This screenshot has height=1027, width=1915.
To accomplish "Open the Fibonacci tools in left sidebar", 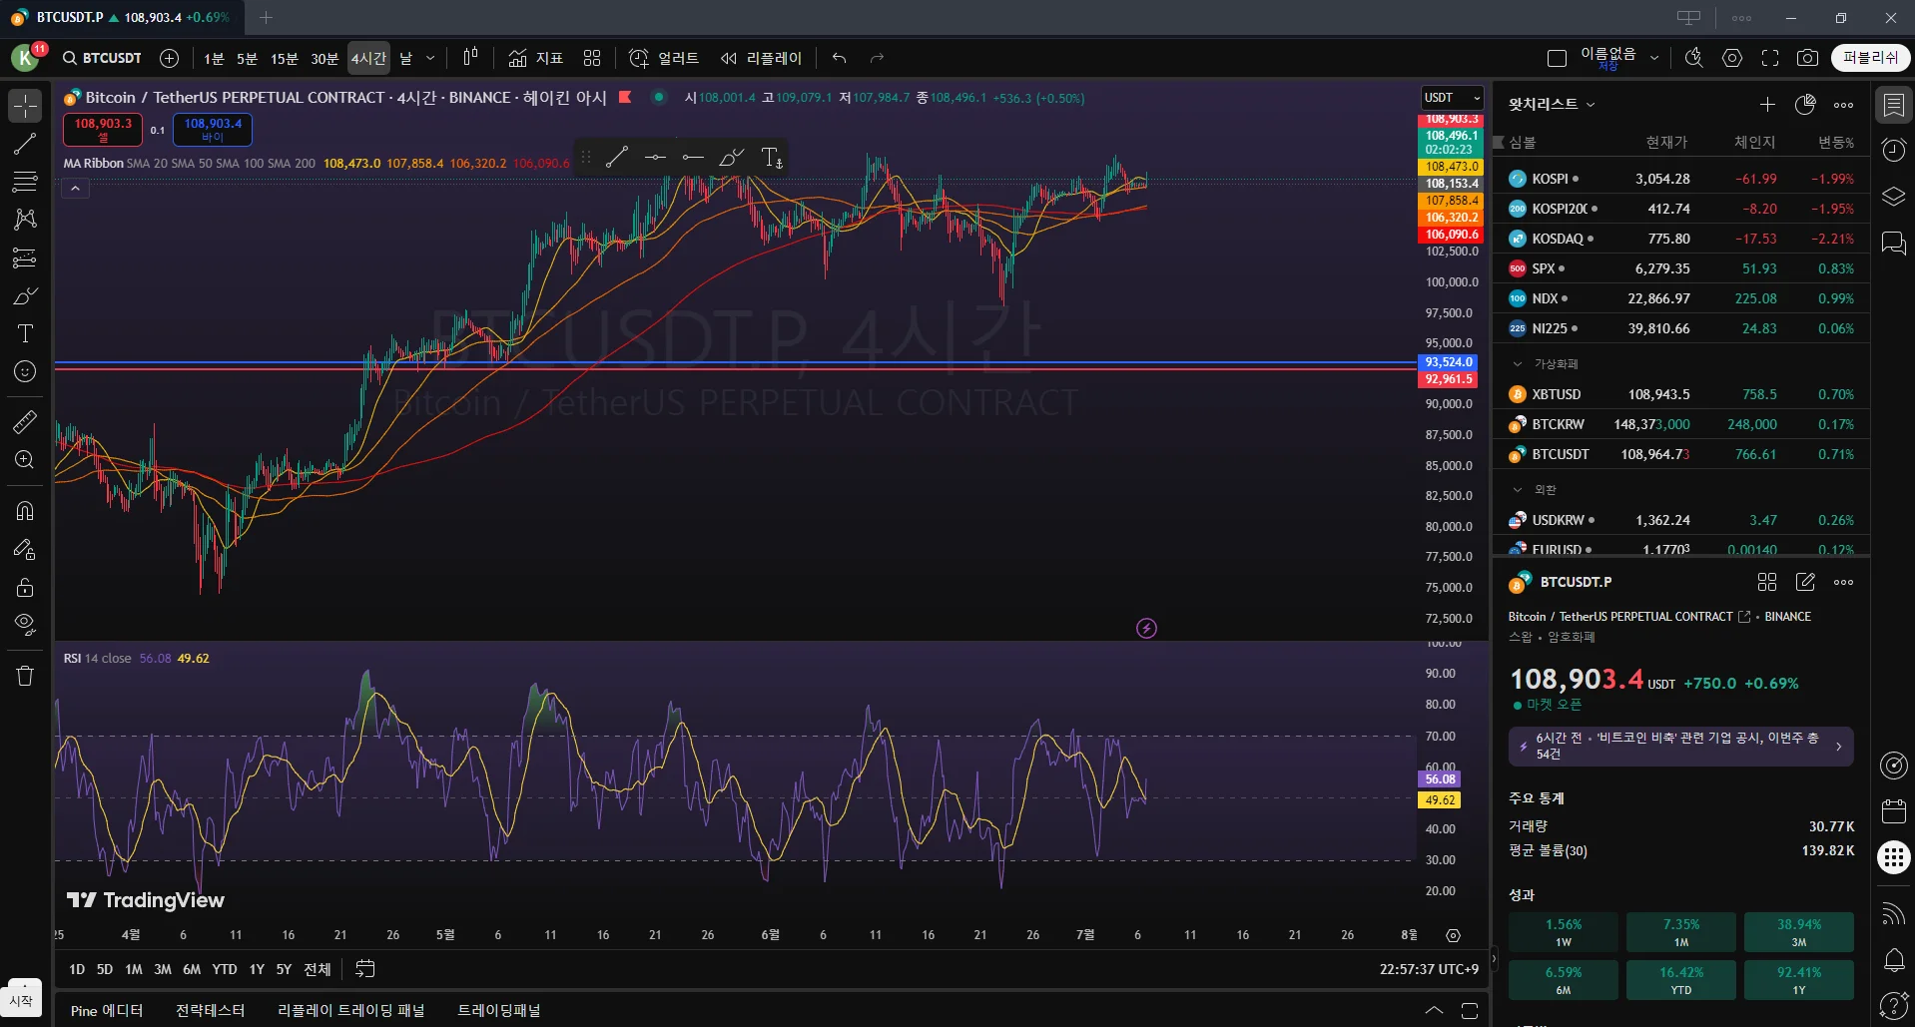I will [x=25, y=182].
